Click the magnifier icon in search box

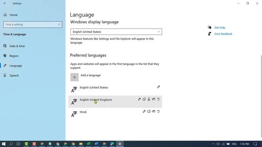(x=59, y=24)
